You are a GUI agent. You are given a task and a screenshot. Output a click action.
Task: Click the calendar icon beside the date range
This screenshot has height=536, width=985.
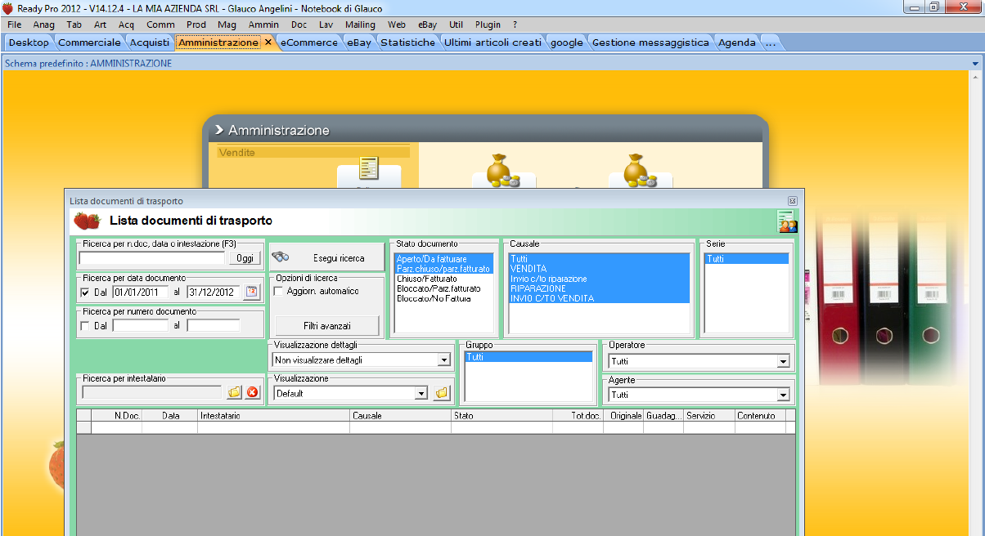click(251, 292)
